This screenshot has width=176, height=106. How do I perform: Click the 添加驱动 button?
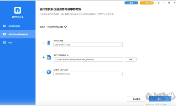tap(136, 99)
